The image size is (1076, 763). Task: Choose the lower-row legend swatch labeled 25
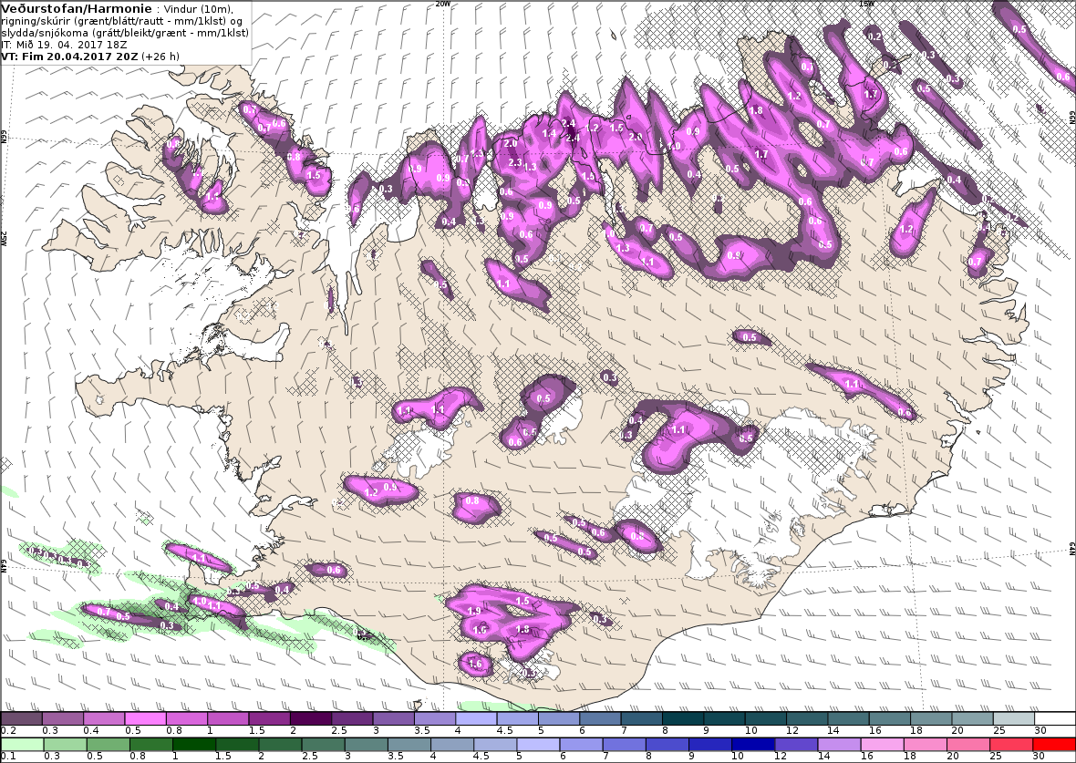pyautogui.click(x=1009, y=745)
